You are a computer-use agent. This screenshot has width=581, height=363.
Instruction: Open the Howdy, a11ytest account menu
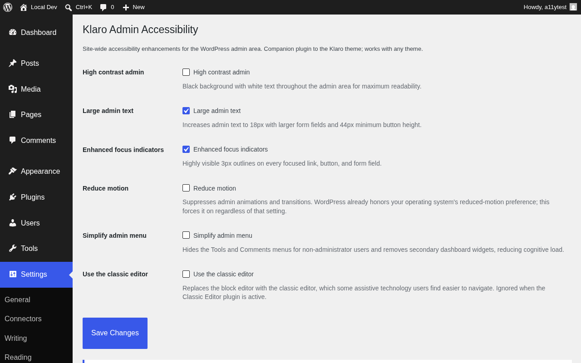tap(550, 7)
